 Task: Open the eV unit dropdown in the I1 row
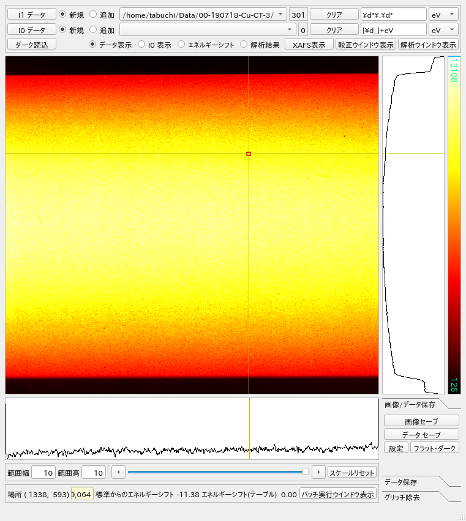pyautogui.click(x=443, y=14)
